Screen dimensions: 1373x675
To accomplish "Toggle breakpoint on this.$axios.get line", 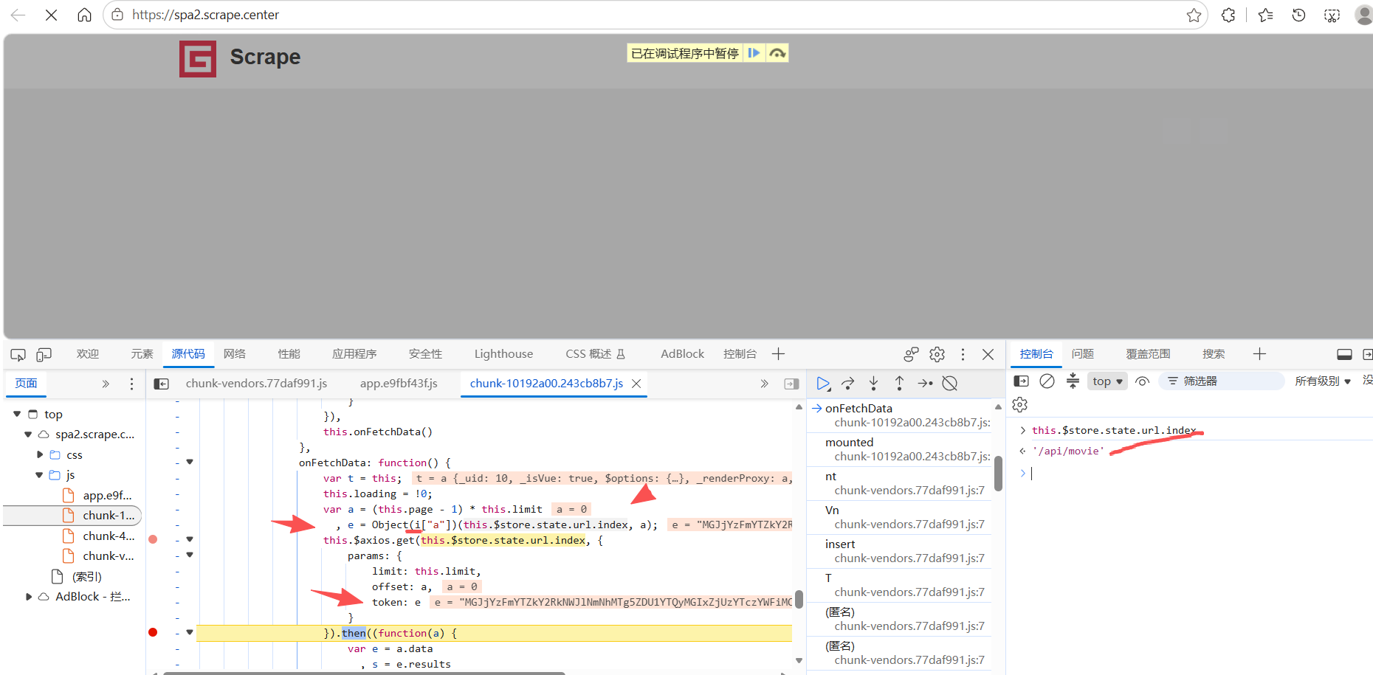I will coord(153,540).
